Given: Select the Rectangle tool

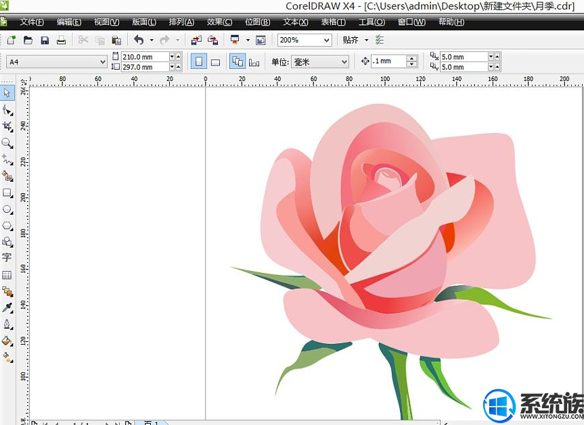Looking at the screenshot, I should point(7,193).
